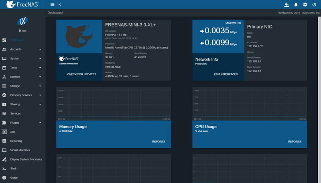Click the shark mascot image
This screenshot has height=183, width=321.
[79, 36]
